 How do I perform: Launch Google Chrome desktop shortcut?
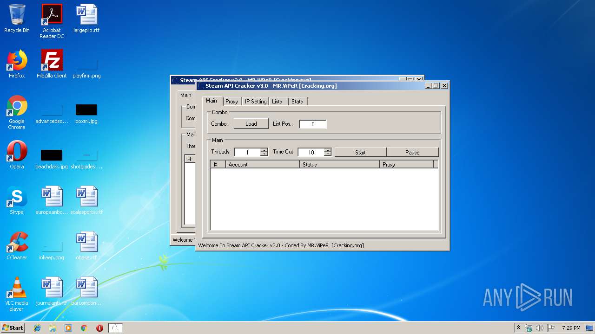17,112
